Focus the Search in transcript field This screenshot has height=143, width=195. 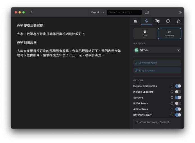124,12
